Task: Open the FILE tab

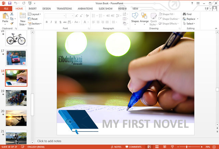Action: coord(6,9)
